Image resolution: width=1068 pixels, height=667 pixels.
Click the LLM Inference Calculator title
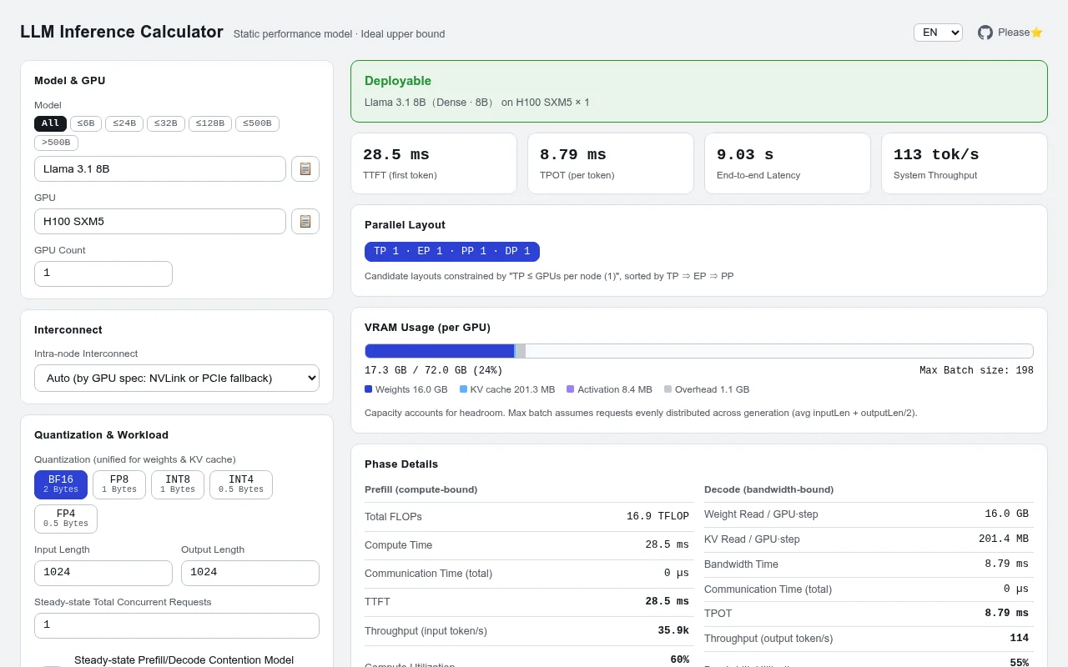(x=122, y=32)
